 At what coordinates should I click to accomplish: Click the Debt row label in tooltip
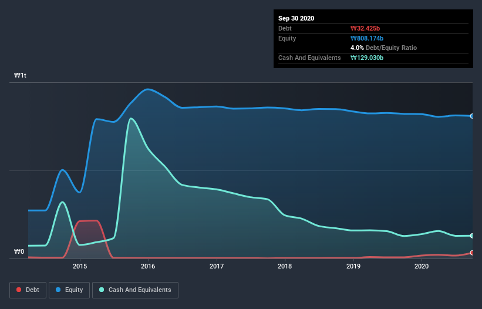pos(285,28)
